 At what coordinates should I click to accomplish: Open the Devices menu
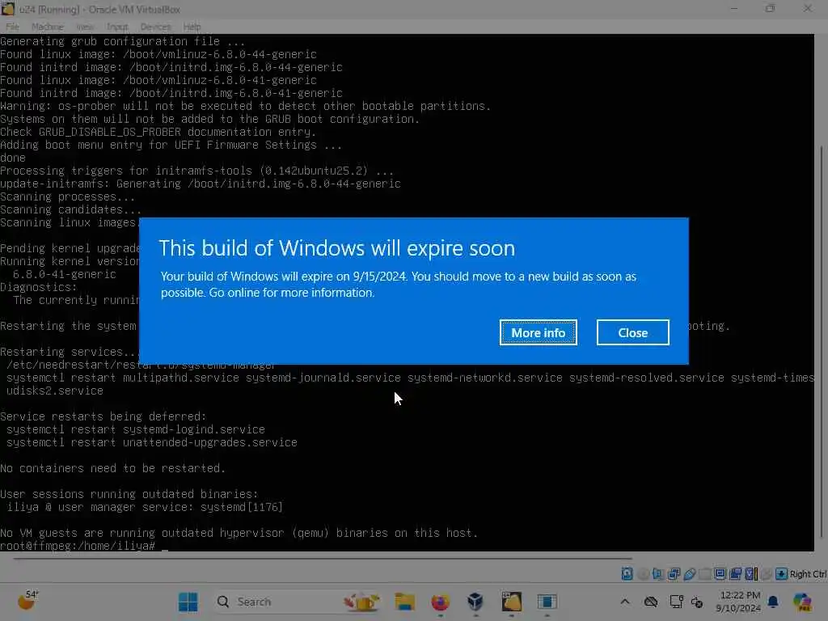click(155, 27)
